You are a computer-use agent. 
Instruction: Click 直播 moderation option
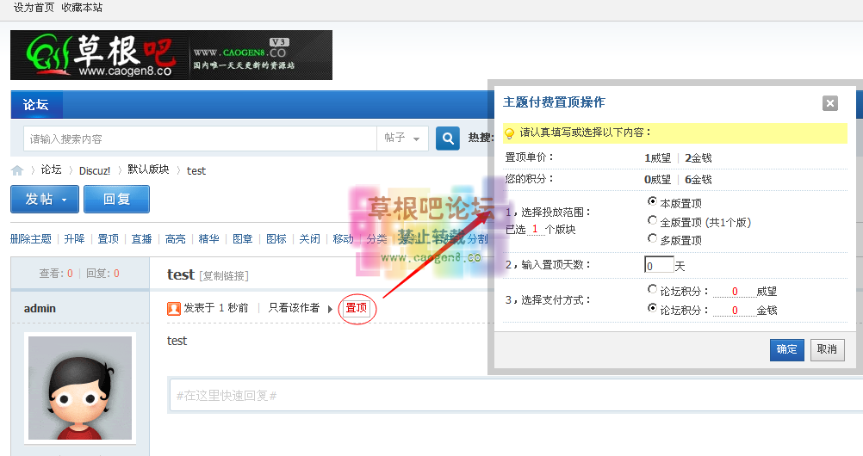coord(141,238)
